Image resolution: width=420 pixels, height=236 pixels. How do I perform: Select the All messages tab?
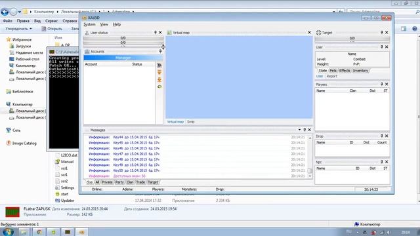(x=97, y=182)
